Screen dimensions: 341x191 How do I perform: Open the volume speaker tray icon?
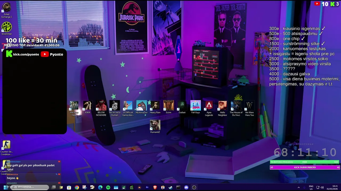(322, 188)
